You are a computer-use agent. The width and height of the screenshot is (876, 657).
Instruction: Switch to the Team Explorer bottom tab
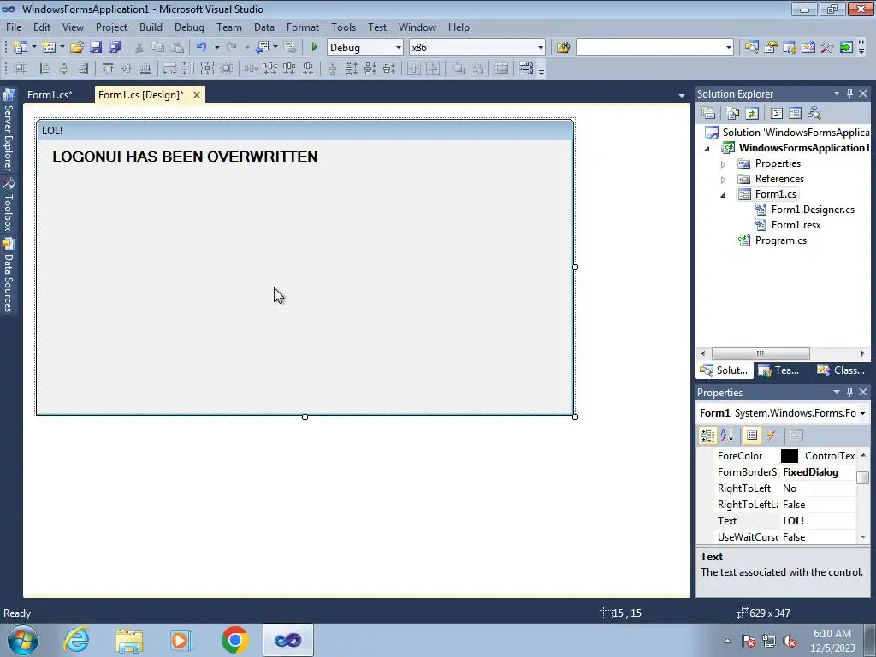pos(780,370)
